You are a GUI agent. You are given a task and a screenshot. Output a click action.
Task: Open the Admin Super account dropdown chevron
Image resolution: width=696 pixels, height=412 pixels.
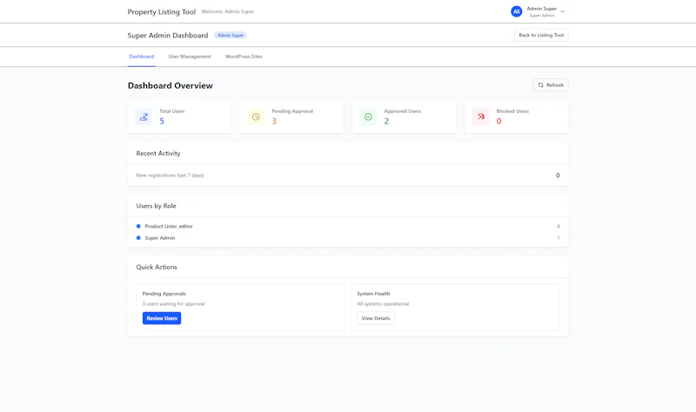click(x=562, y=12)
